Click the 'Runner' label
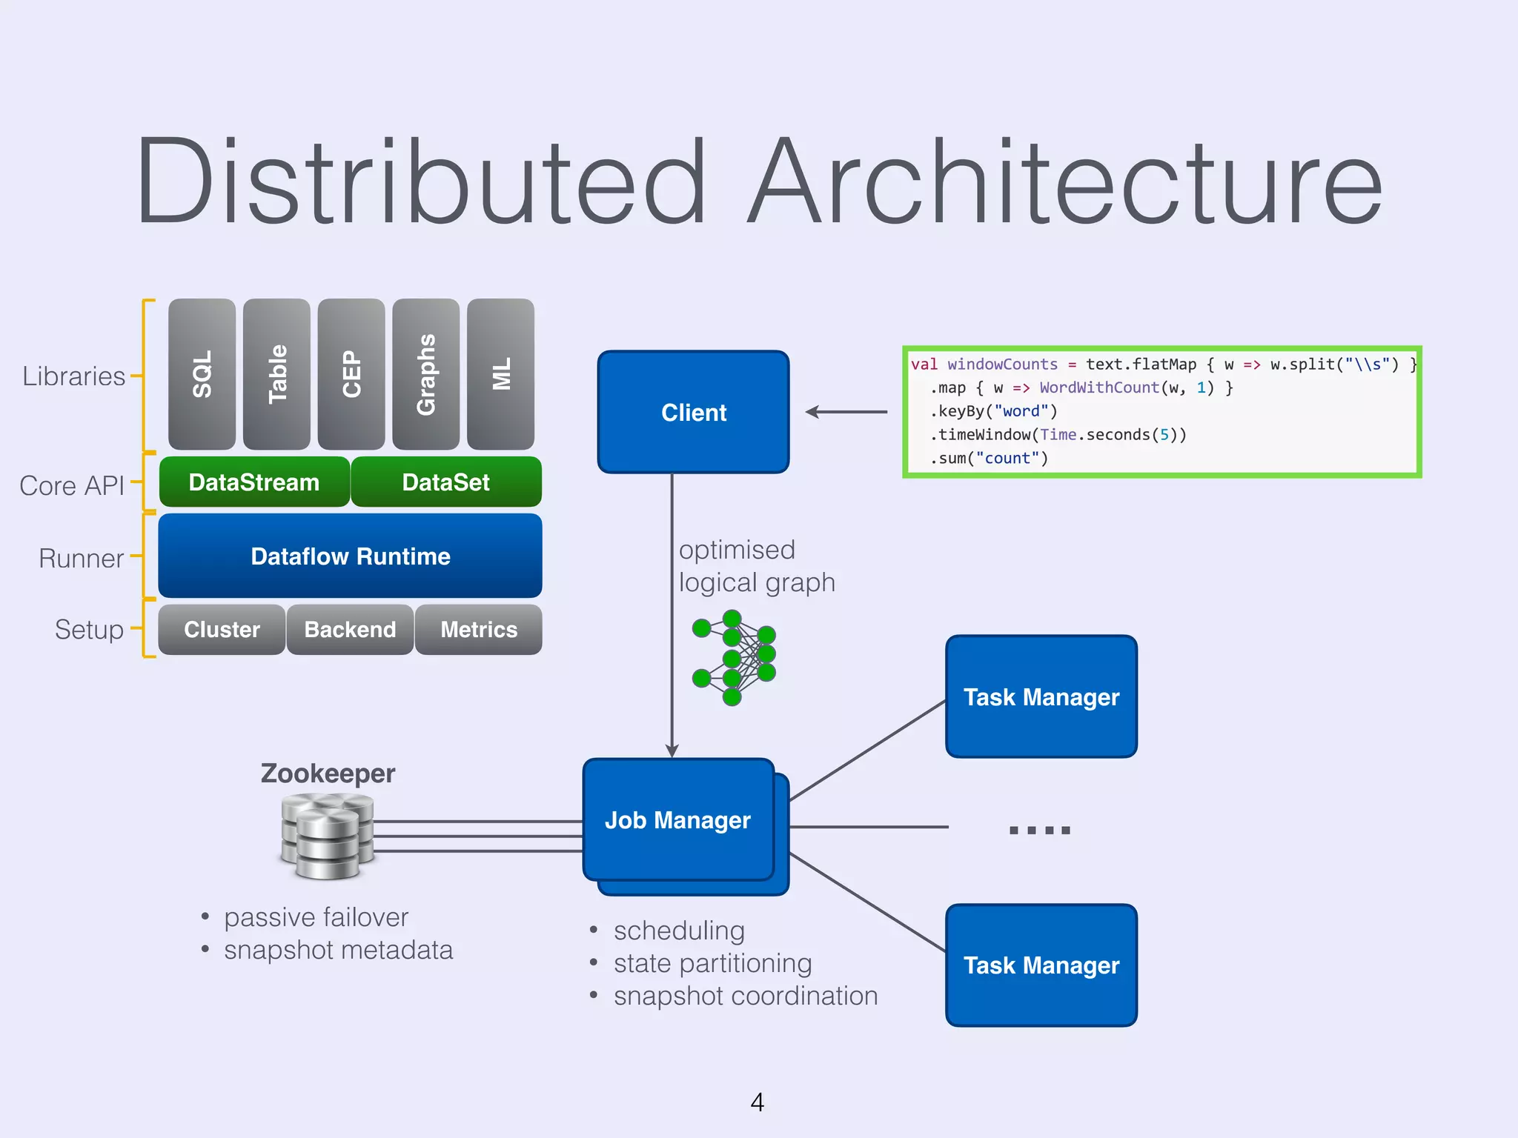The image size is (1518, 1138). coord(81,558)
